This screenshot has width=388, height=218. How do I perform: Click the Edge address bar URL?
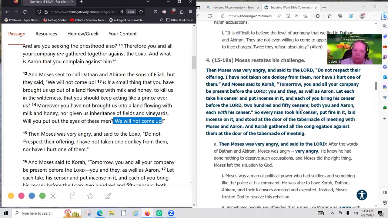point(251,16)
